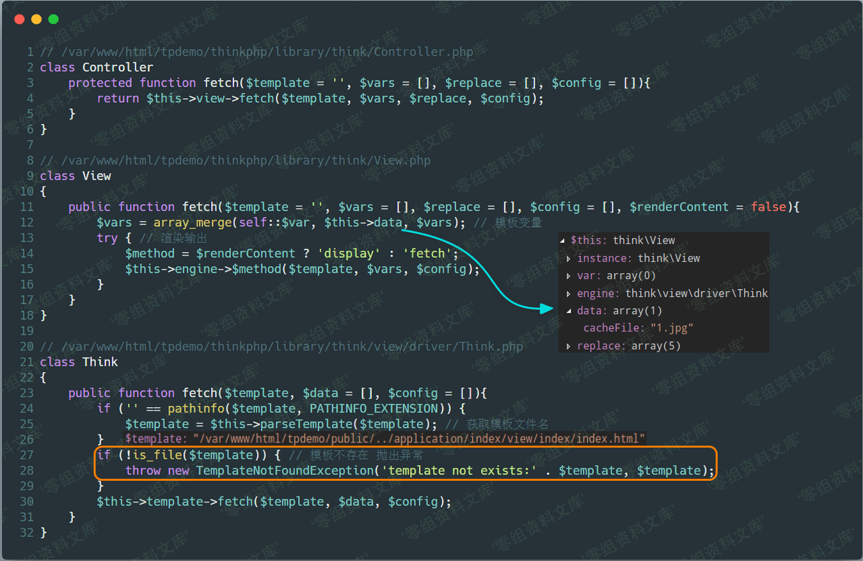Click line number 12 in the gutter

point(27,222)
